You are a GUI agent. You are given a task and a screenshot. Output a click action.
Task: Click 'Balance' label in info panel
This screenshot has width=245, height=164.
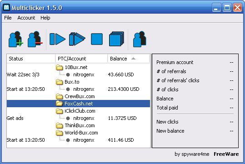coord(165,99)
